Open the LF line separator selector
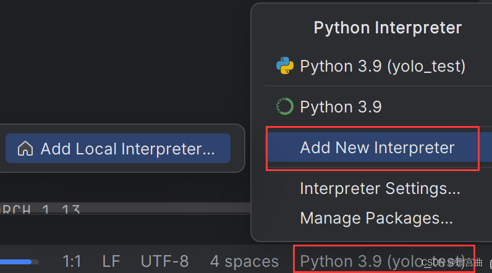 111,261
